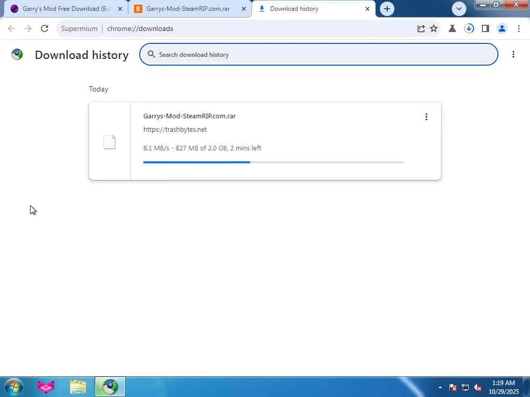Viewport: 530px width, 397px height.
Task: Open the pink fox app in the taskbar
Action: tap(46, 387)
